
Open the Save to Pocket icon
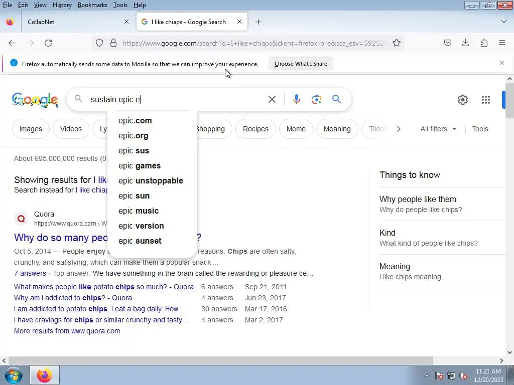[x=447, y=43]
